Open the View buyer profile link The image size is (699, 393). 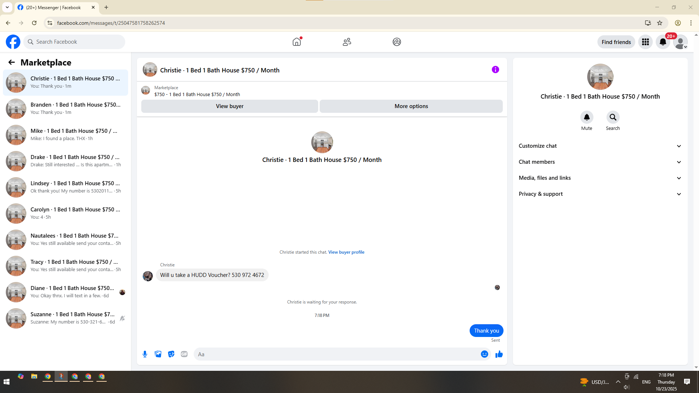(346, 252)
